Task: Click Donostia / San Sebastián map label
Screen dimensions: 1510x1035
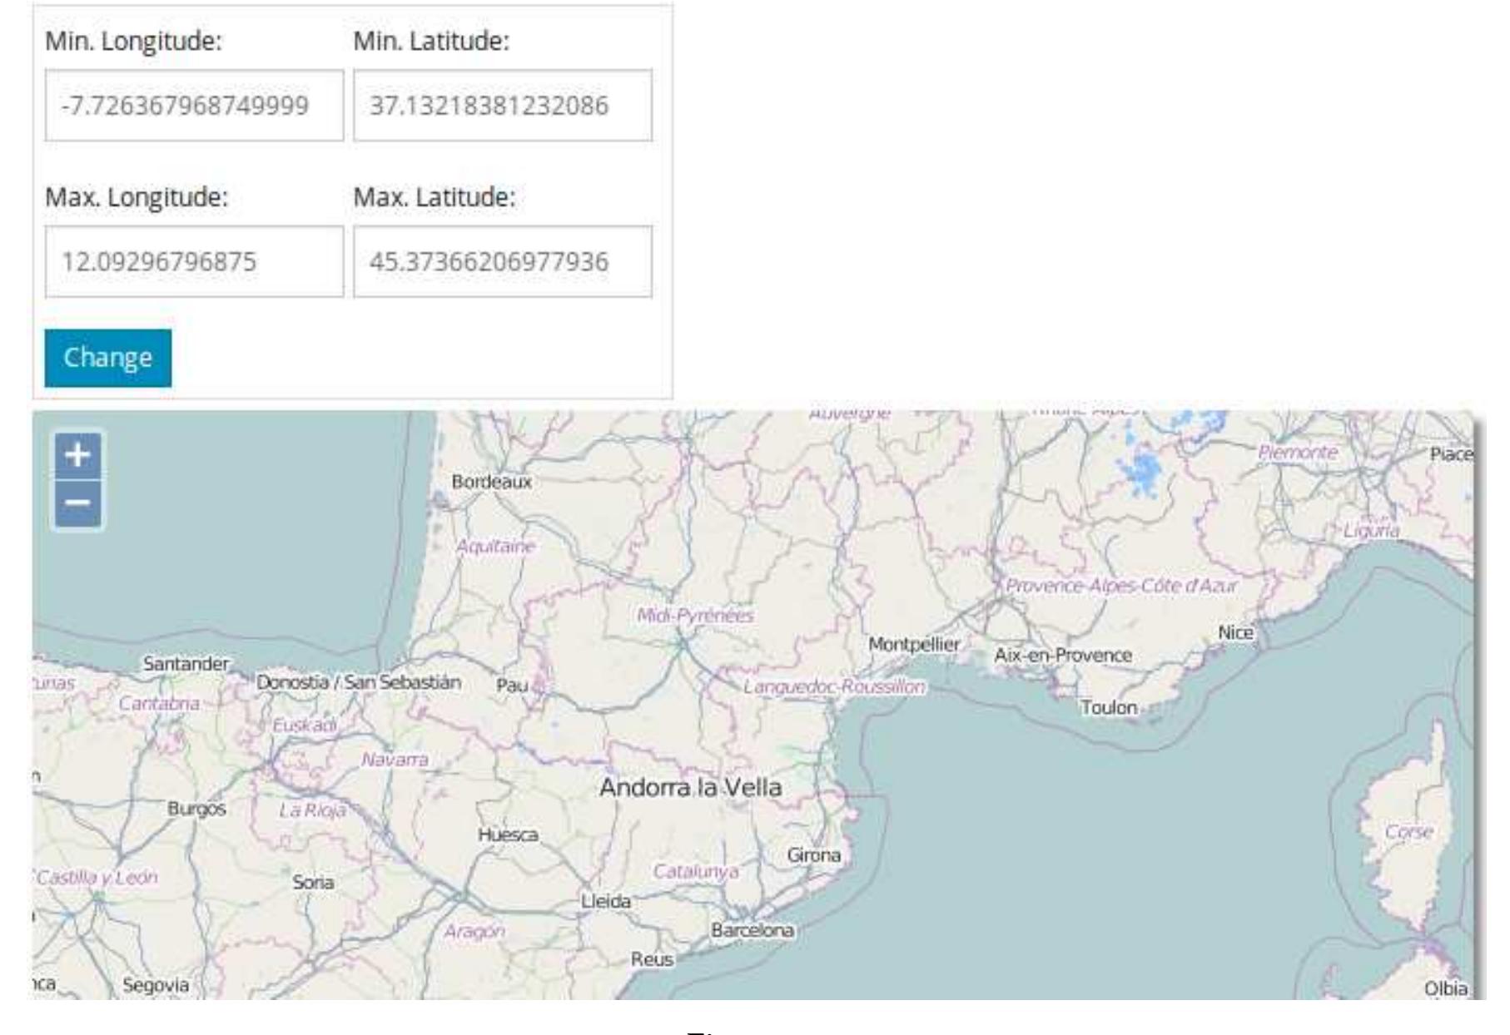Action: click(359, 682)
